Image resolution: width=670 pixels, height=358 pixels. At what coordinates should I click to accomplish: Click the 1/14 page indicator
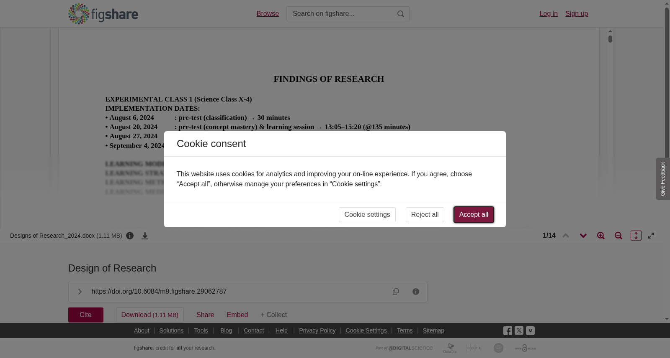[549, 236]
